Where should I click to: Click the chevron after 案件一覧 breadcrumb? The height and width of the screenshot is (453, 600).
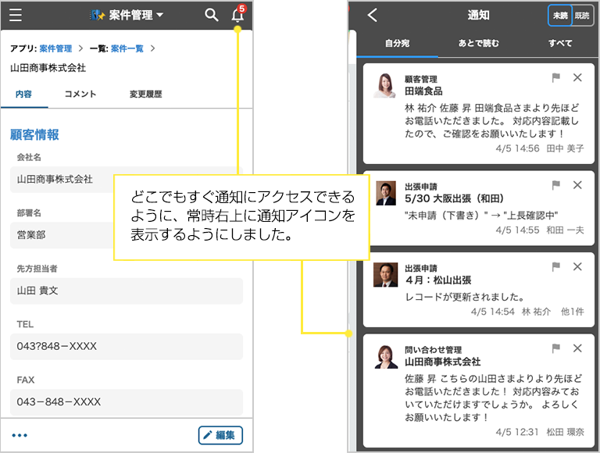[152, 48]
